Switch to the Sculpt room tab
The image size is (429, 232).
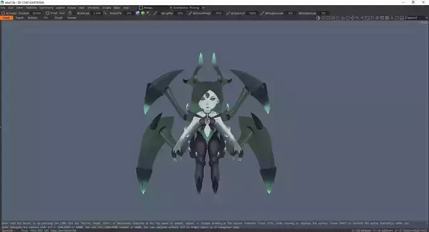tap(58, 18)
